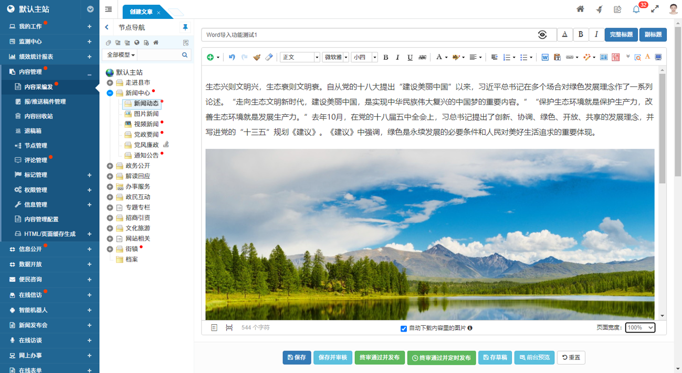The height and width of the screenshot is (373, 682).
Task: Click the title preview eye icon
Action: [543, 35]
